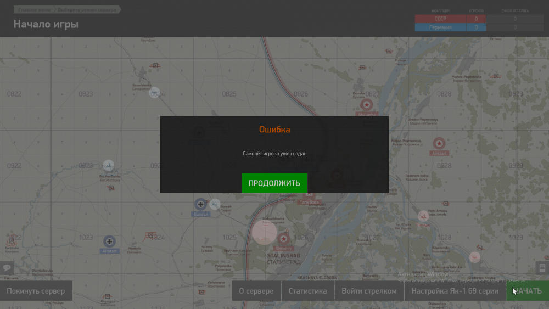Click Покинуть сервер to leave the server
Screen dimensions: 549x309
pyautogui.click(x=36, y=291)
